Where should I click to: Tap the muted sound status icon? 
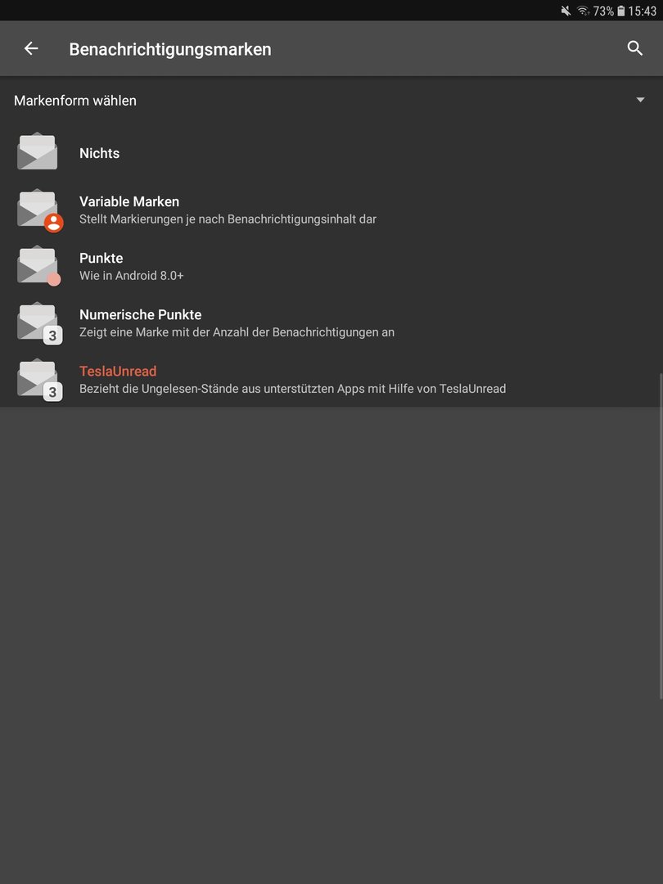[x=566, y=11]
